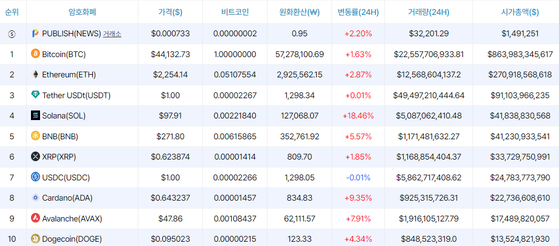The width and height of the screenshot is (559, 246).
Task: Select Ethereum won value 2,925,562.15
Action: pos(300,75)
